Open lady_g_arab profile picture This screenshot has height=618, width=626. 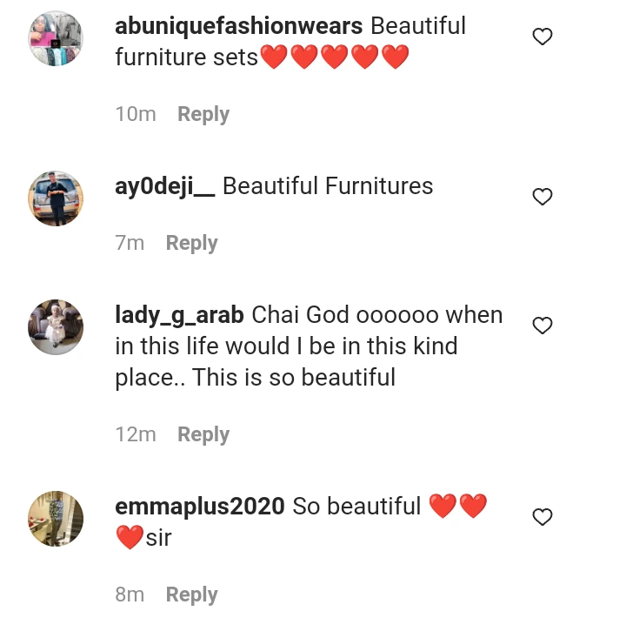coord(57,327)
